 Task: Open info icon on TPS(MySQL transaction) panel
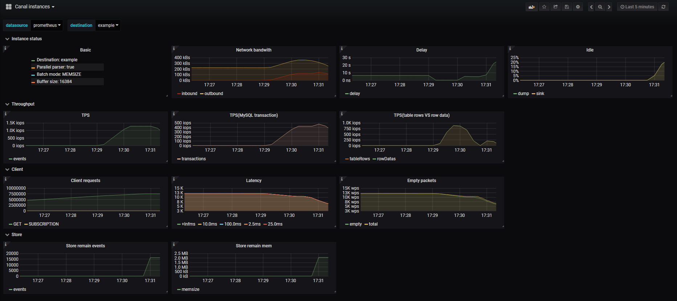174,114
